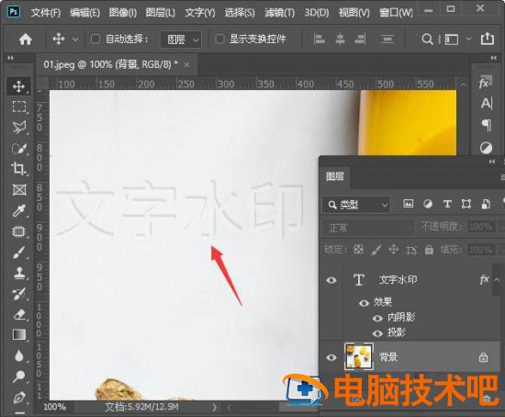Hide the 内阴影 inner shadow effect

[377, 318]
